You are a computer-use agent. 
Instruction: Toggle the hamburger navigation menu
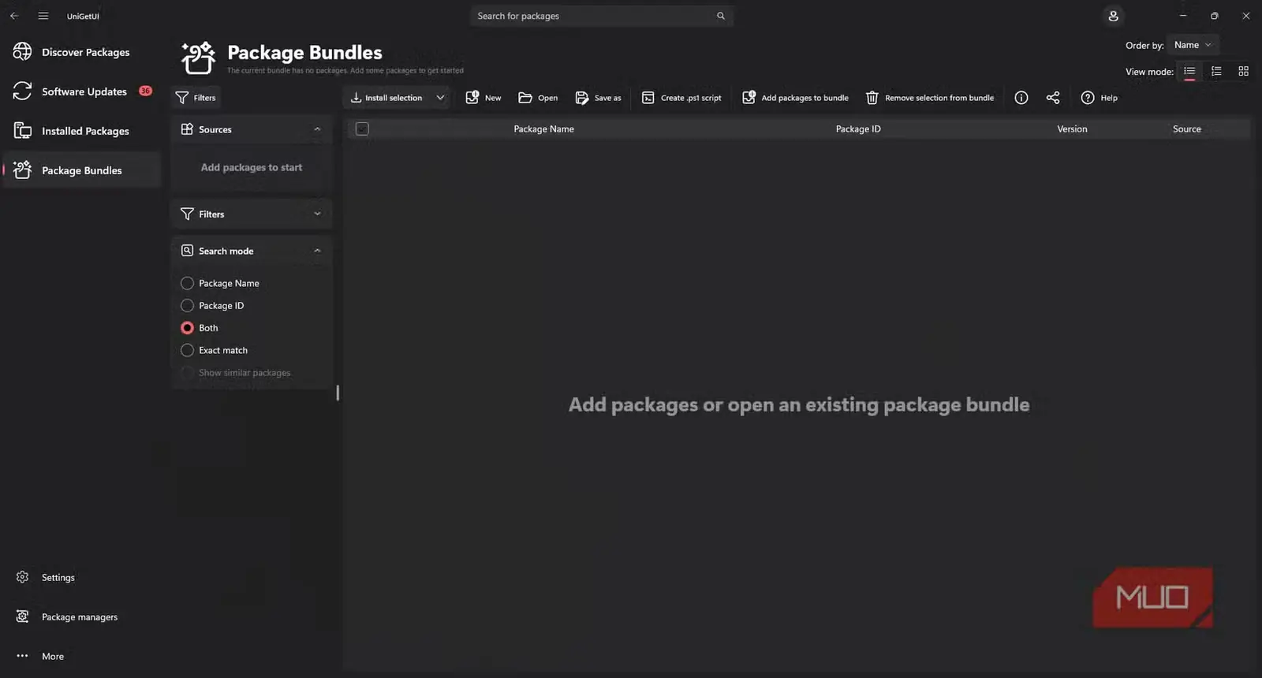(43, 16)
